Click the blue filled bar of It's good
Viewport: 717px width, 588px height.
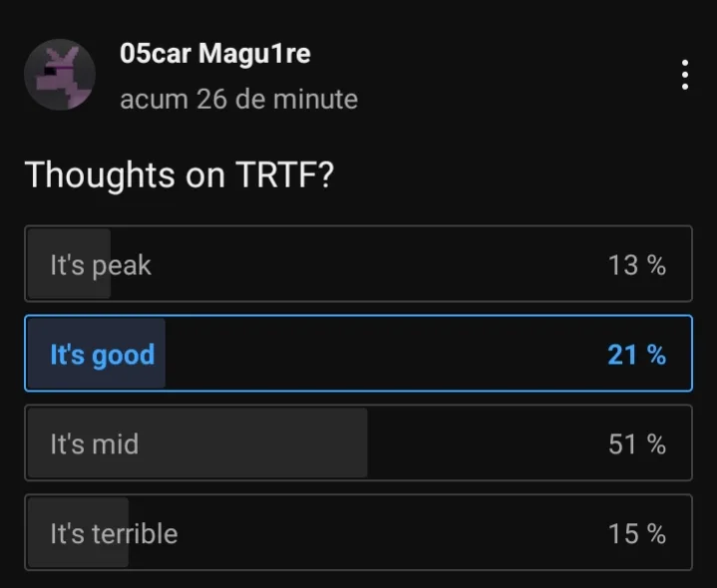[x=96, y=353]
